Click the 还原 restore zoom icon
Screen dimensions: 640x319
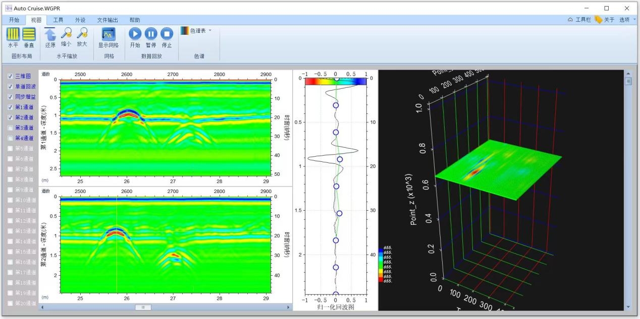50,34
